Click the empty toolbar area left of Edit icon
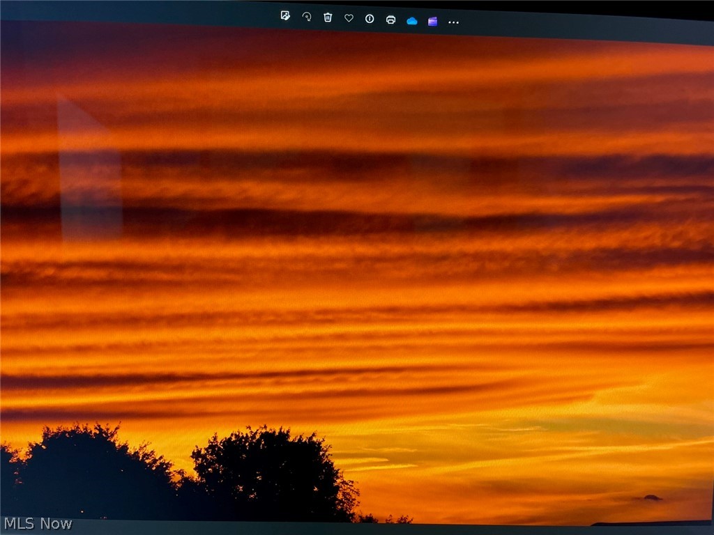Viewport: 714px width, 535px height. [x=174, y=13]
